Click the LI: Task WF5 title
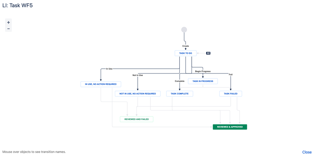Viewport: 317px width, 158px height. tap(17, 5)
